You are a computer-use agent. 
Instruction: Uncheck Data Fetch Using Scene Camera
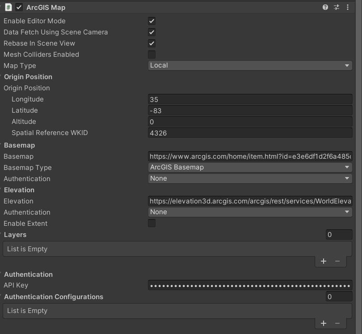pyautogui.click(x=152, y=32)
